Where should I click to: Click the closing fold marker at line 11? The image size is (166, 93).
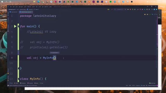(x=18, y=68)
